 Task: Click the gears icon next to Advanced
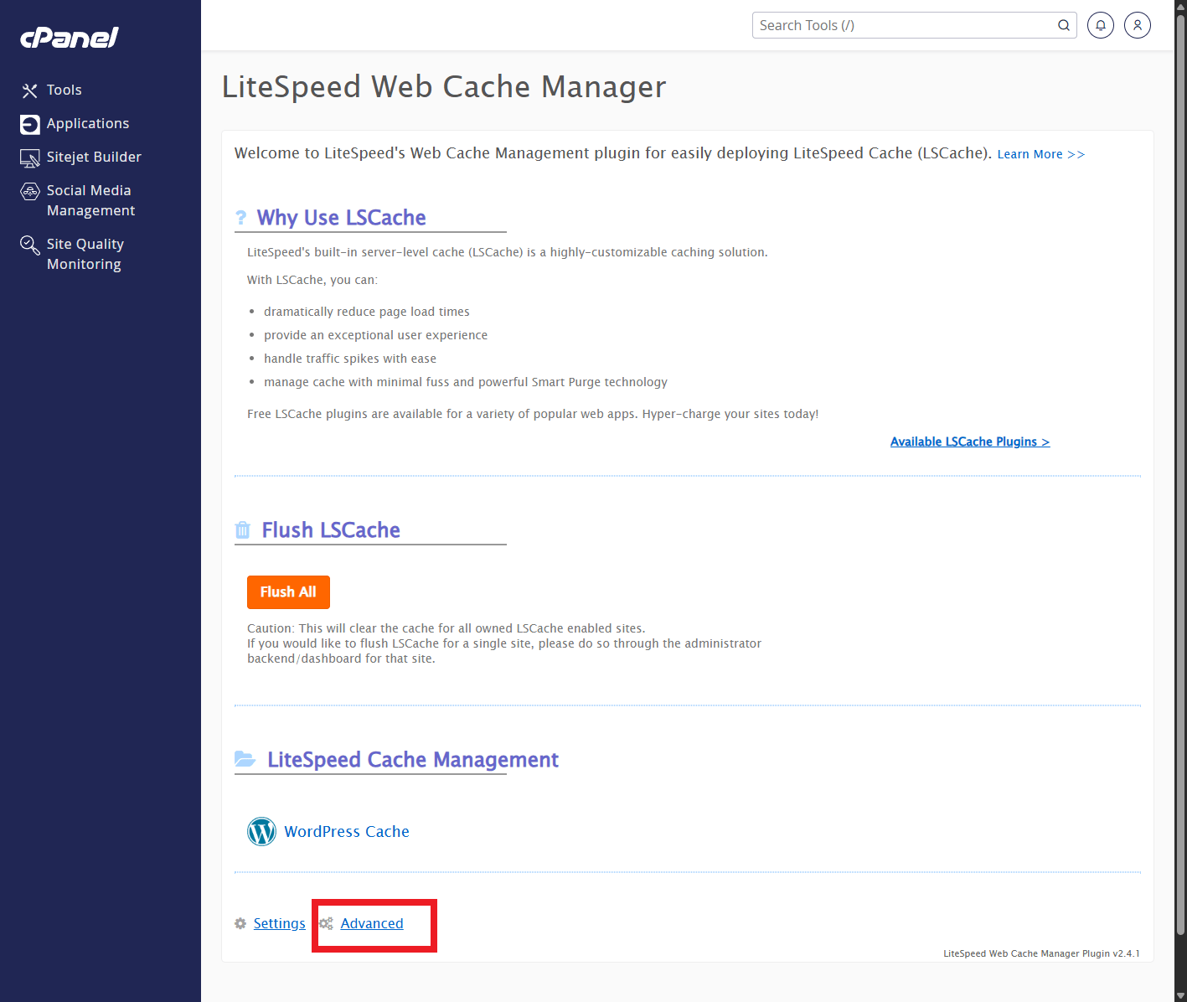pos(326,923)
